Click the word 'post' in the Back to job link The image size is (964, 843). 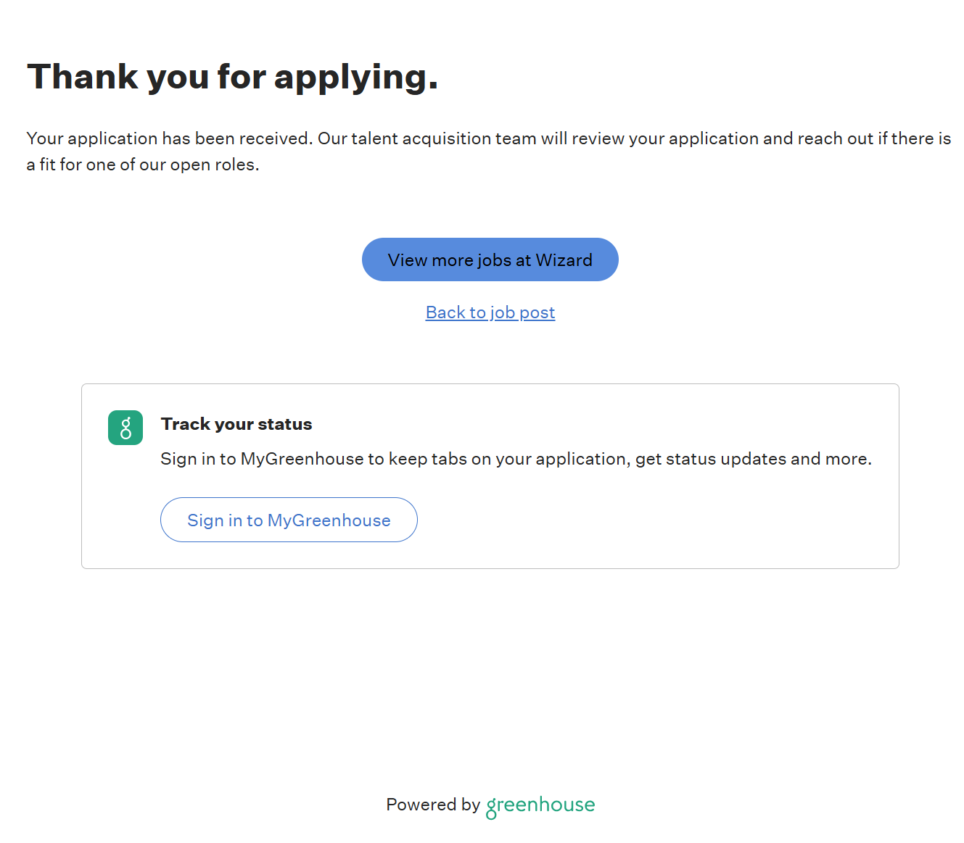click(x=537, y=312)
